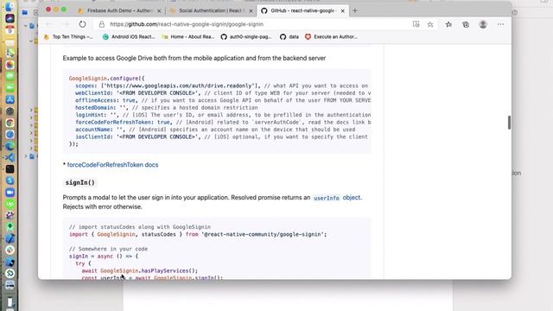Add this page to favorites with the star

click(x=430, y=24)
